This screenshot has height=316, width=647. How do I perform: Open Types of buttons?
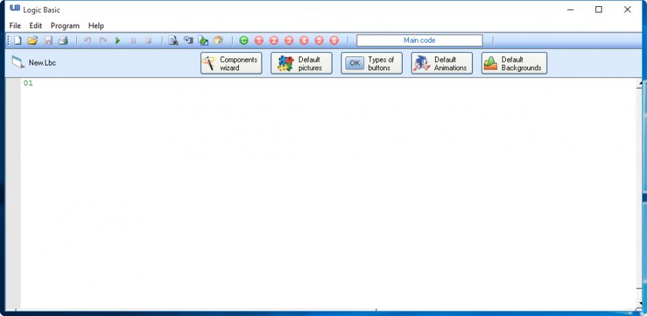[x=372, y=63]
